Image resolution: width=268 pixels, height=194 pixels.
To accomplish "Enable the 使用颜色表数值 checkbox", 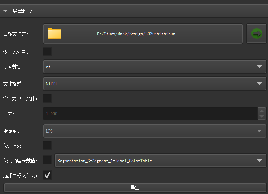I will click(47, 160).
